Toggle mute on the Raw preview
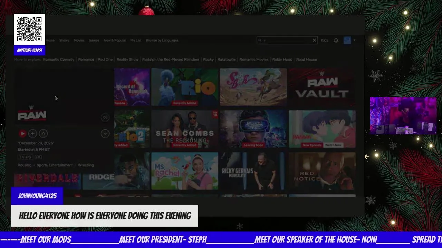Image resolution: width=442 pixels, height=248 pixels. coord(105,117)
